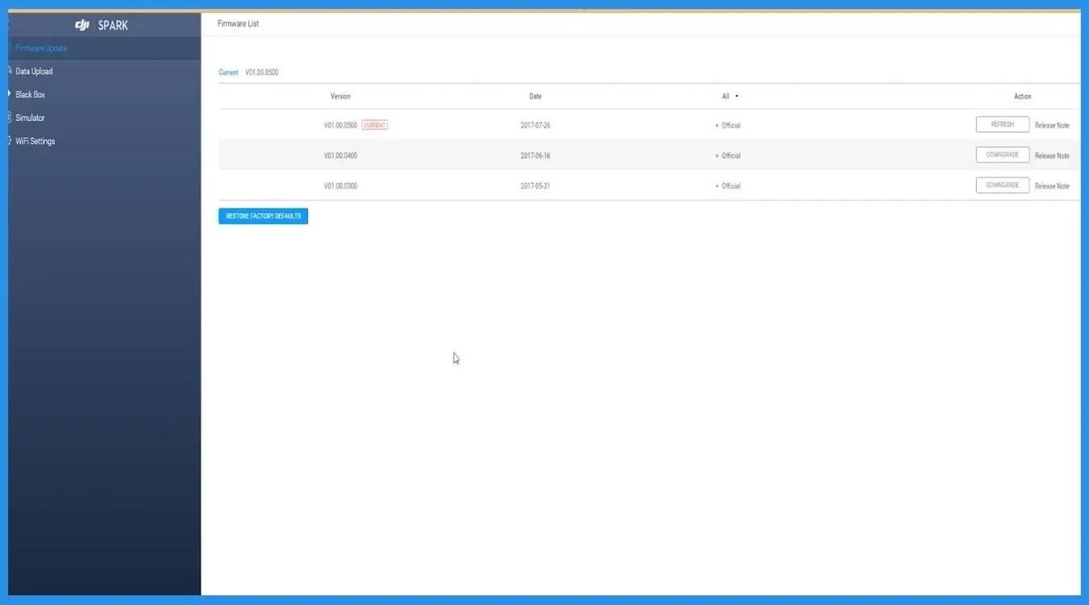The height and width of the screenshot is (605, 1089).
Task: Open Release Note for V01.00.0300
Action: [1052, 186]
